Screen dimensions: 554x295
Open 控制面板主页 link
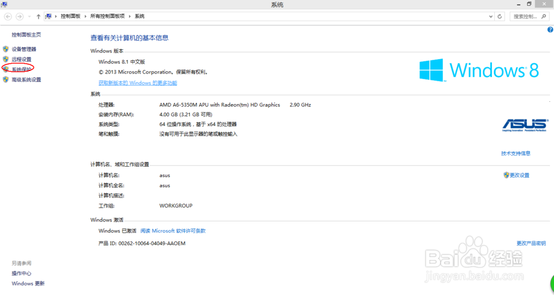(26, 34)
